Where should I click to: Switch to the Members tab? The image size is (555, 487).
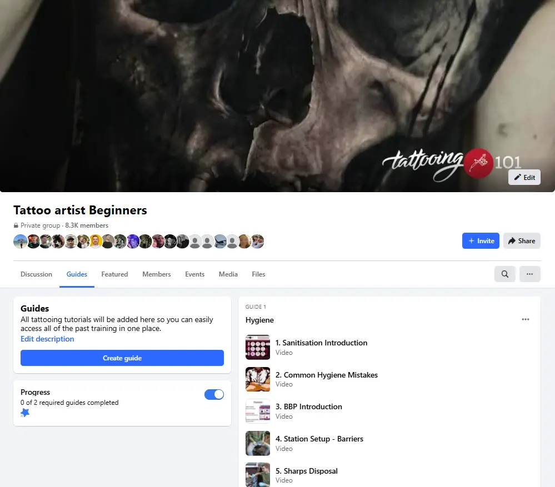click(x=156, y=274)
